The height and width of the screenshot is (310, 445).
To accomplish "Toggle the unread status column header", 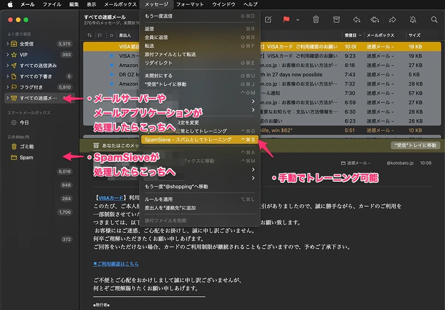I will coord(111,35).
